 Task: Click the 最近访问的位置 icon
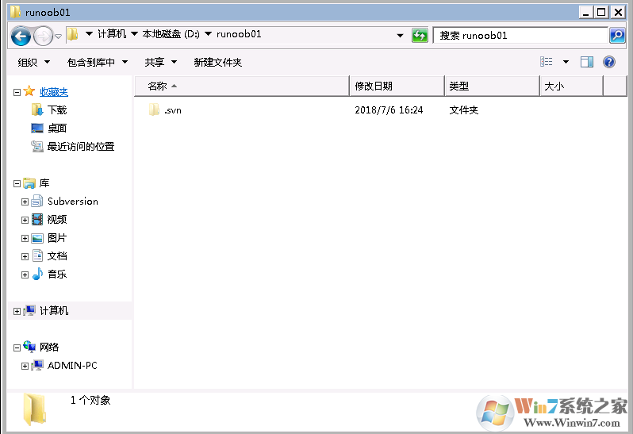(37, 146)
